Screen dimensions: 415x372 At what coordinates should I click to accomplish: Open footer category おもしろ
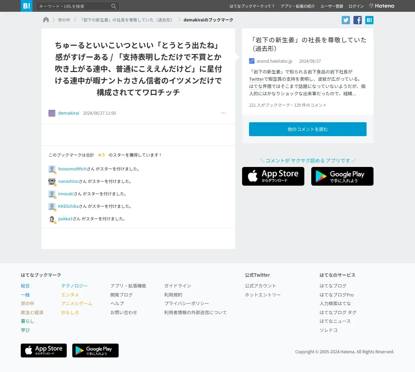pos(70,312)
